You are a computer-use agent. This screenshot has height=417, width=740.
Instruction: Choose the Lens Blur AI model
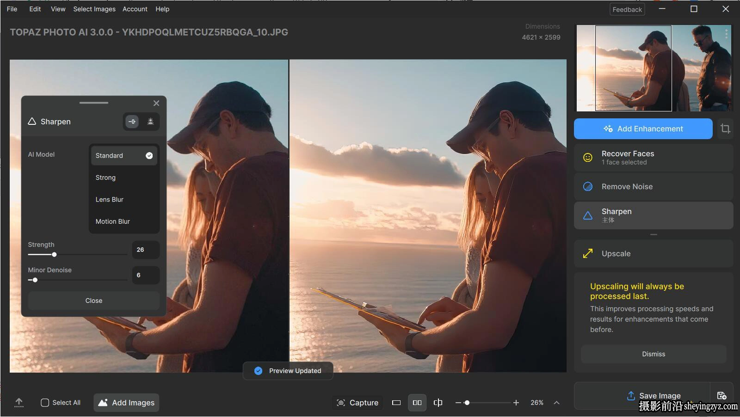(124, 199)
